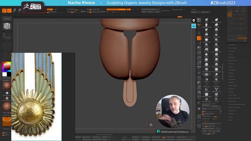251x141 pixels.
Task: Toggle the orange Activate Symmetry button
Action: (x=116, y=9)
